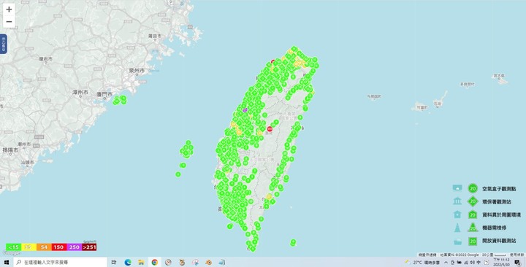Open the volume control tray icon
The height and width of the screenshot is (267, 526).
473,263
